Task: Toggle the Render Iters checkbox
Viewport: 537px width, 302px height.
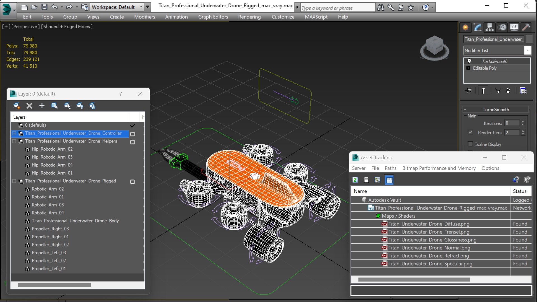Action: pyautogui.click(x=470, y=132)
